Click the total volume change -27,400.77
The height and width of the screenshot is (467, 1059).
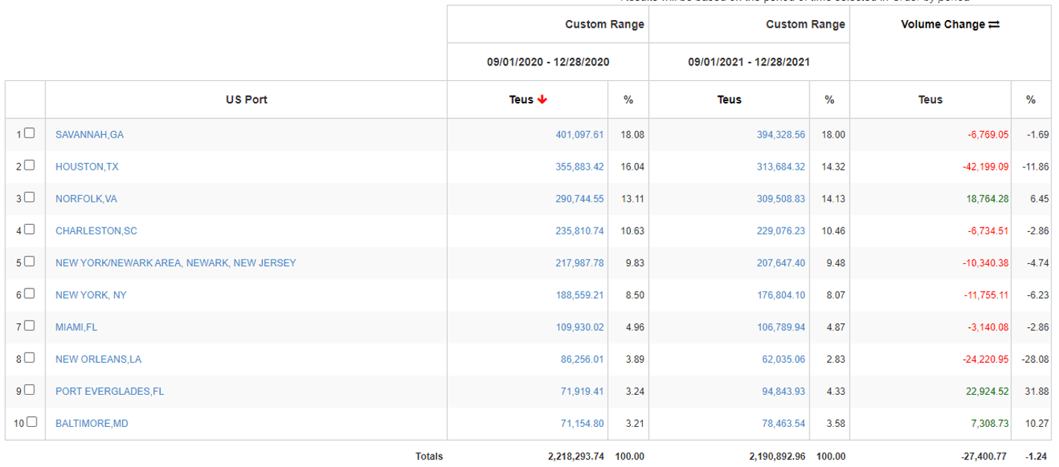click(984, 457)
